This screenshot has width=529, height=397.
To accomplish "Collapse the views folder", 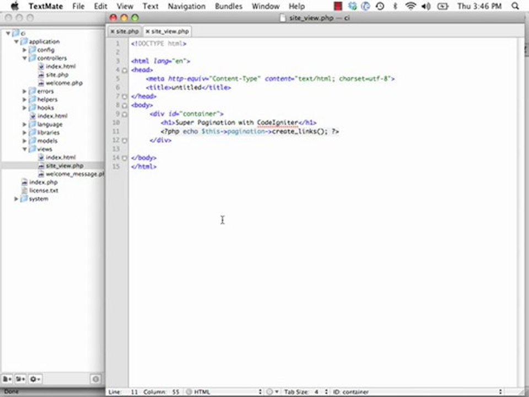I will [24, 149].
